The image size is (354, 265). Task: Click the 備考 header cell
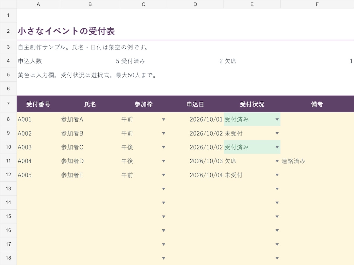coord(317,104)
